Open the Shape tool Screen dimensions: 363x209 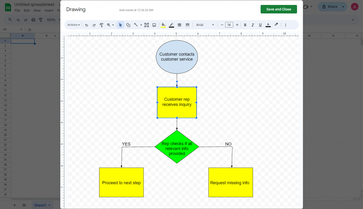tap(128, 25)
